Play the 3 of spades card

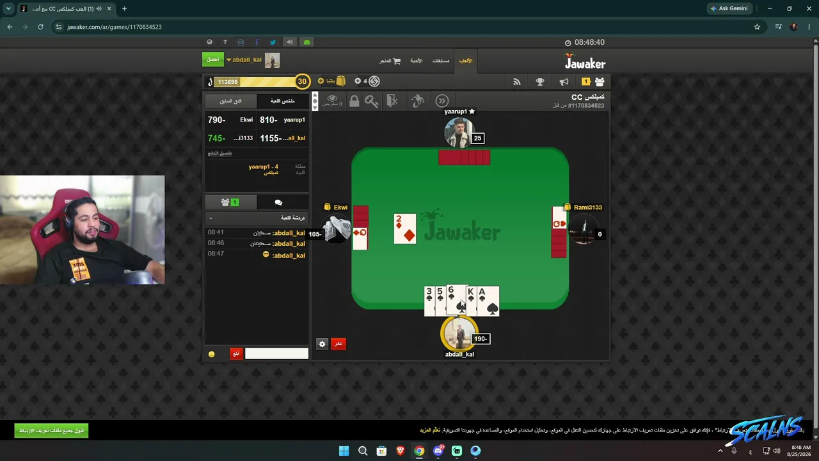click(429, 301)
